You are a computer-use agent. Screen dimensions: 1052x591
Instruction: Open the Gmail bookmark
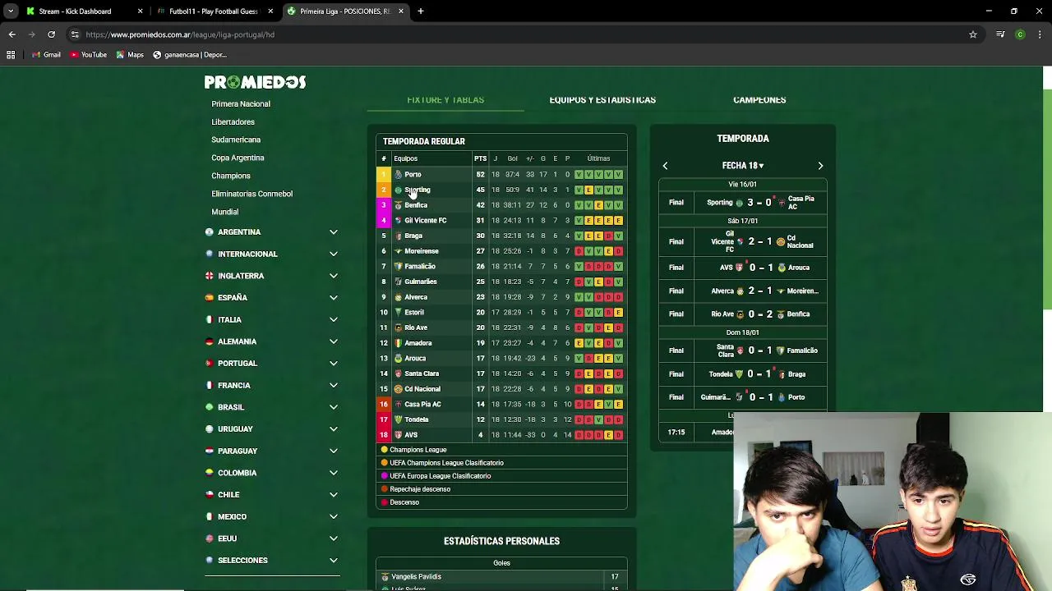tap(46, 55)
